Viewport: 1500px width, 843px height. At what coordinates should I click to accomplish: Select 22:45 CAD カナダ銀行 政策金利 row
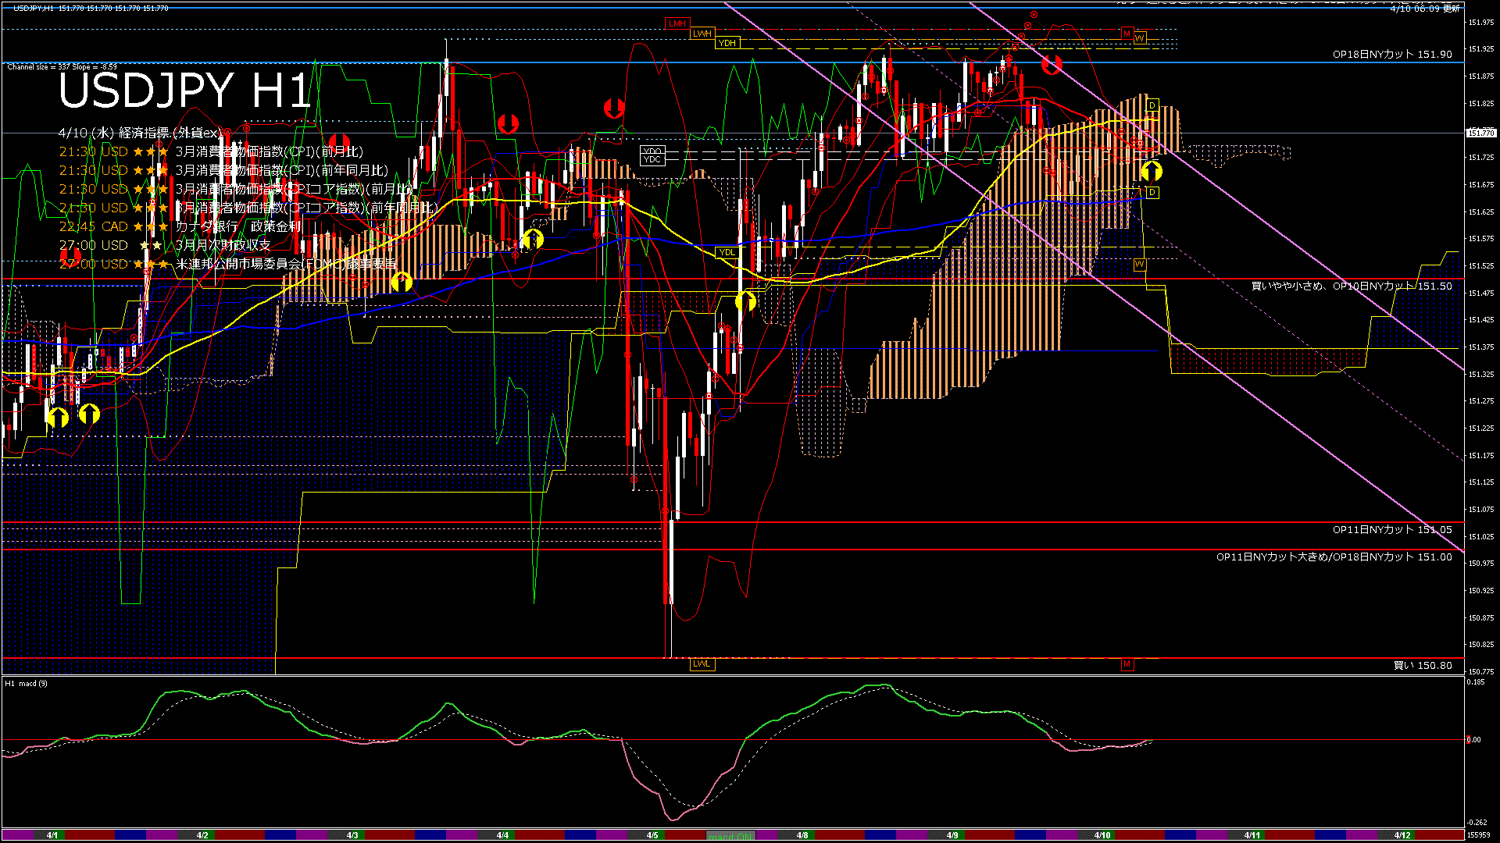click(x=180, y=226)
